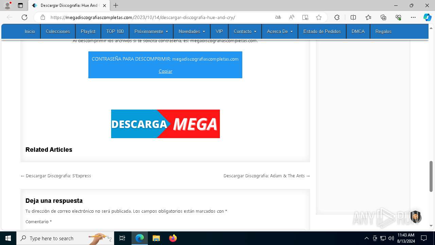Open Colecciones menu item
Screen dimensions: 435x245
point(58,31)
